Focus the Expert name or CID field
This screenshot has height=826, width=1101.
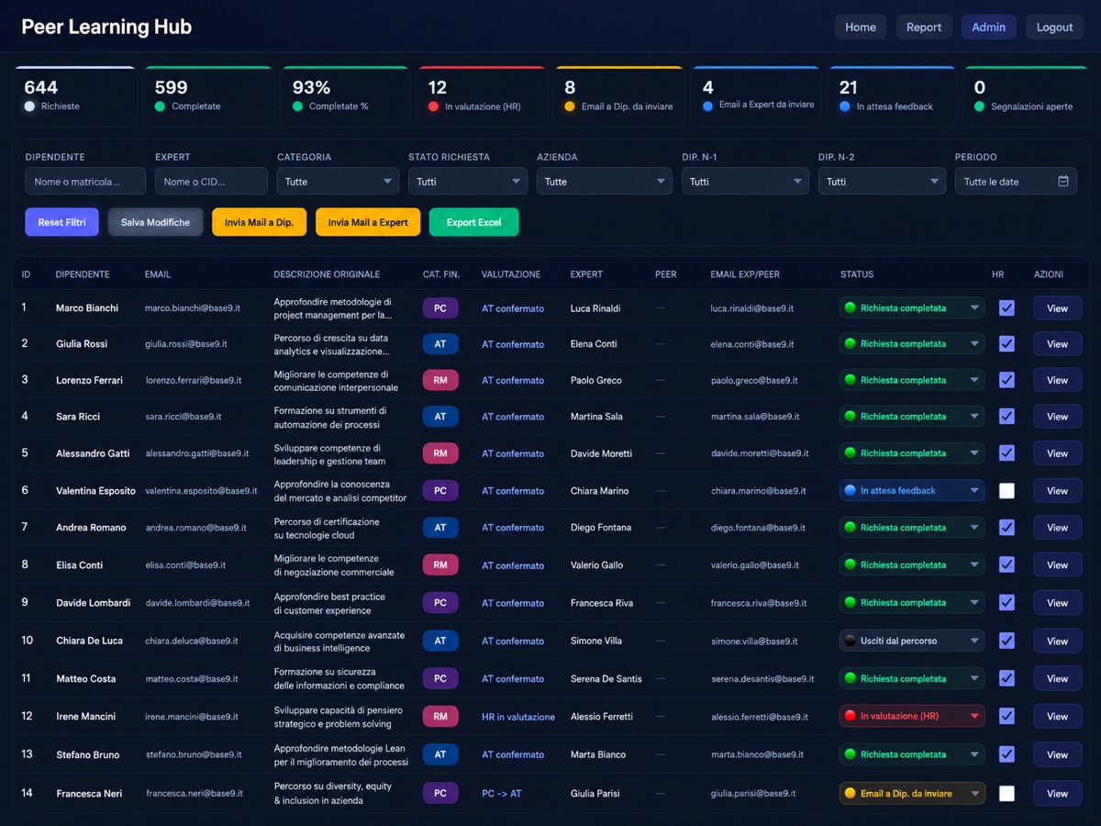pyautogui.click(x=209, y=182)
